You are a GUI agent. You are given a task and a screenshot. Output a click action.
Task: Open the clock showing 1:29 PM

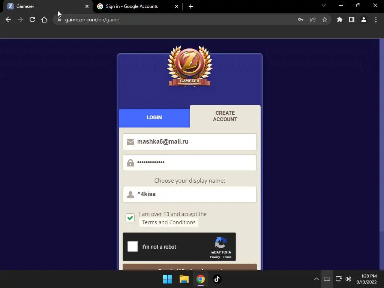tap(367, 279)
